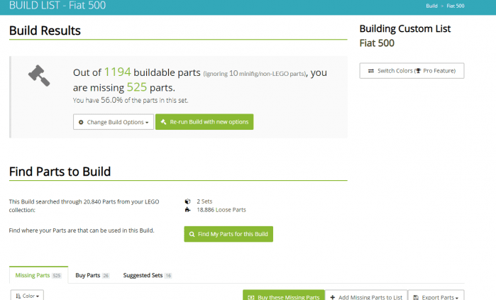
Task: Switch to the Buy Parts tab
Action: 92,275
